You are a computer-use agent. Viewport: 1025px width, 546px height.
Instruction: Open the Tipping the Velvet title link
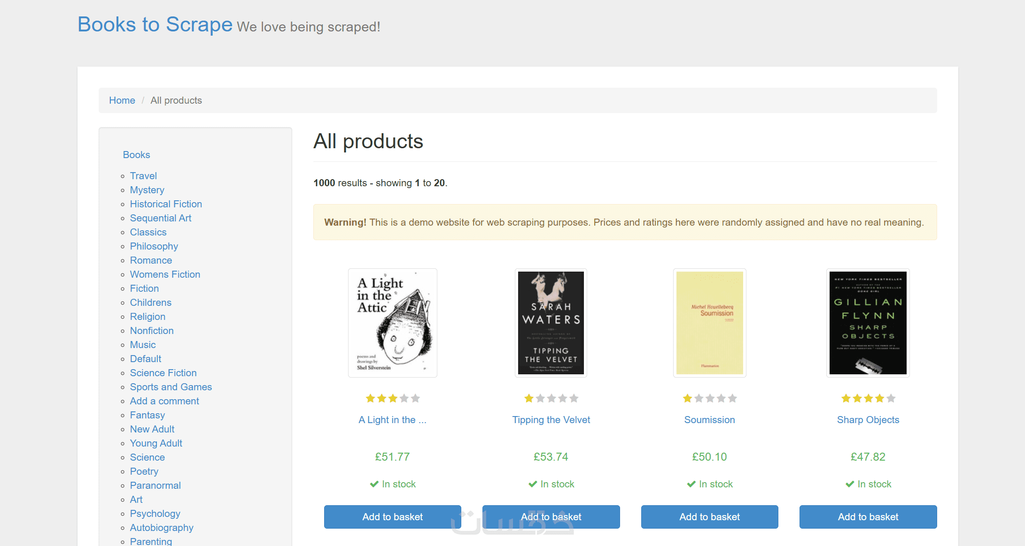click(x=551, y=420)
